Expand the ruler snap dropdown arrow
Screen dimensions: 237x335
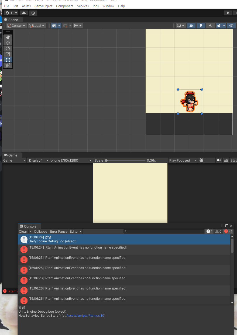coord(81,26)
